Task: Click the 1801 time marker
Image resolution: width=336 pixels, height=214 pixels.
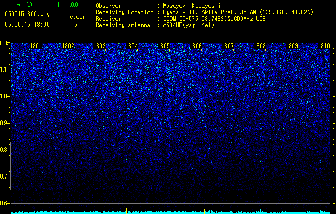Action: coord(36,46)
